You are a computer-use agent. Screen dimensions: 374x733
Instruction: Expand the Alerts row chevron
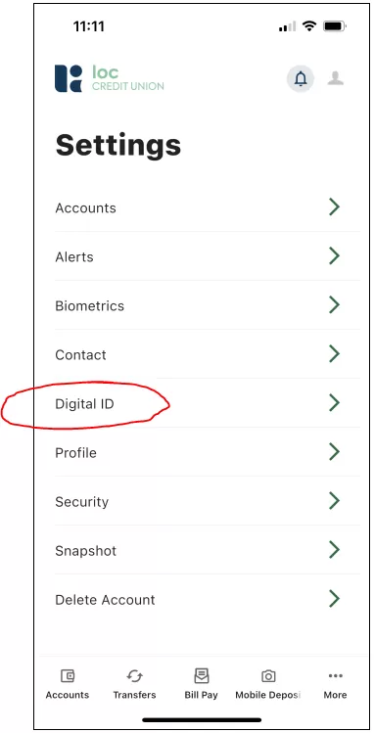(x=334, y=255)
